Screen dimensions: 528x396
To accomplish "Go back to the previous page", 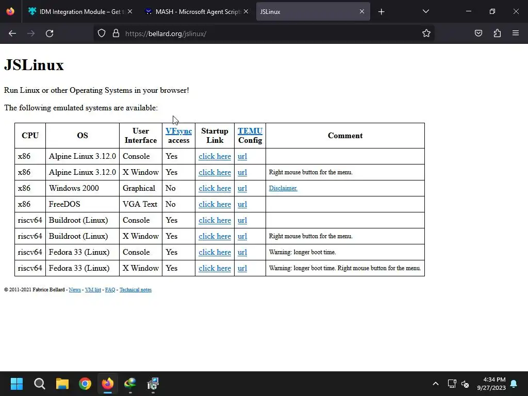I will coord(12,34).
